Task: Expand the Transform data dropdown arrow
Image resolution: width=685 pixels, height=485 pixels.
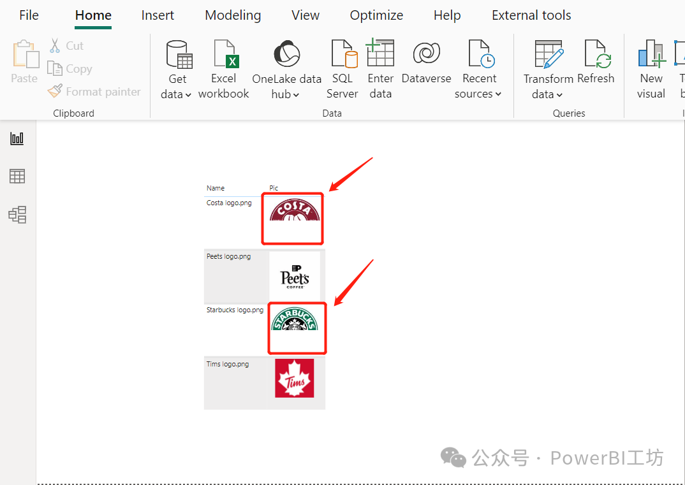Action: point(559,95)
